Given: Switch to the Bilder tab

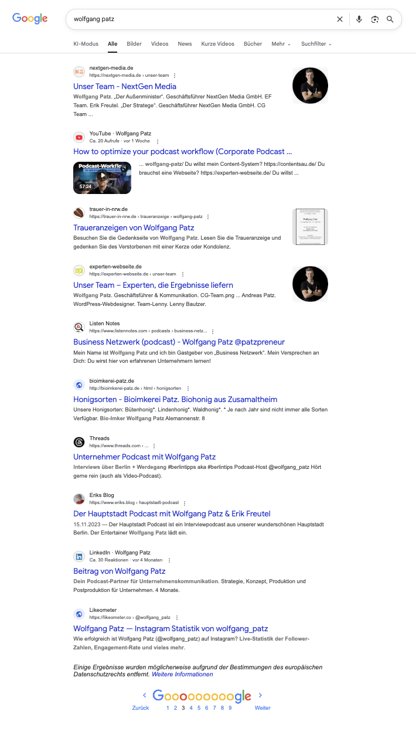Looking at the screenshot, I should click(x=134, y=44).
